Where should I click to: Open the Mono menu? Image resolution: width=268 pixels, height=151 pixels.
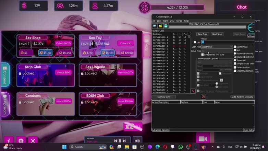(179, 21)
